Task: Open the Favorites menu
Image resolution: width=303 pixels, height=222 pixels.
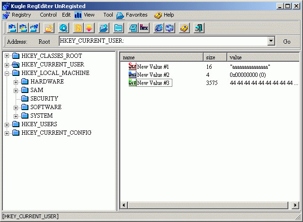Action: (137, 15)
